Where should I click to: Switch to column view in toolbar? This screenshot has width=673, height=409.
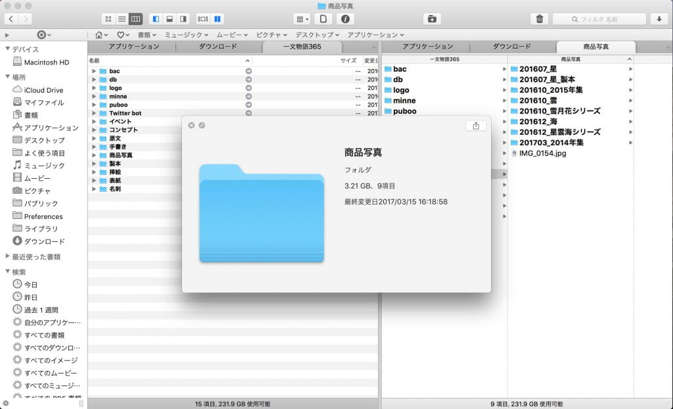[x=135, y=19]
